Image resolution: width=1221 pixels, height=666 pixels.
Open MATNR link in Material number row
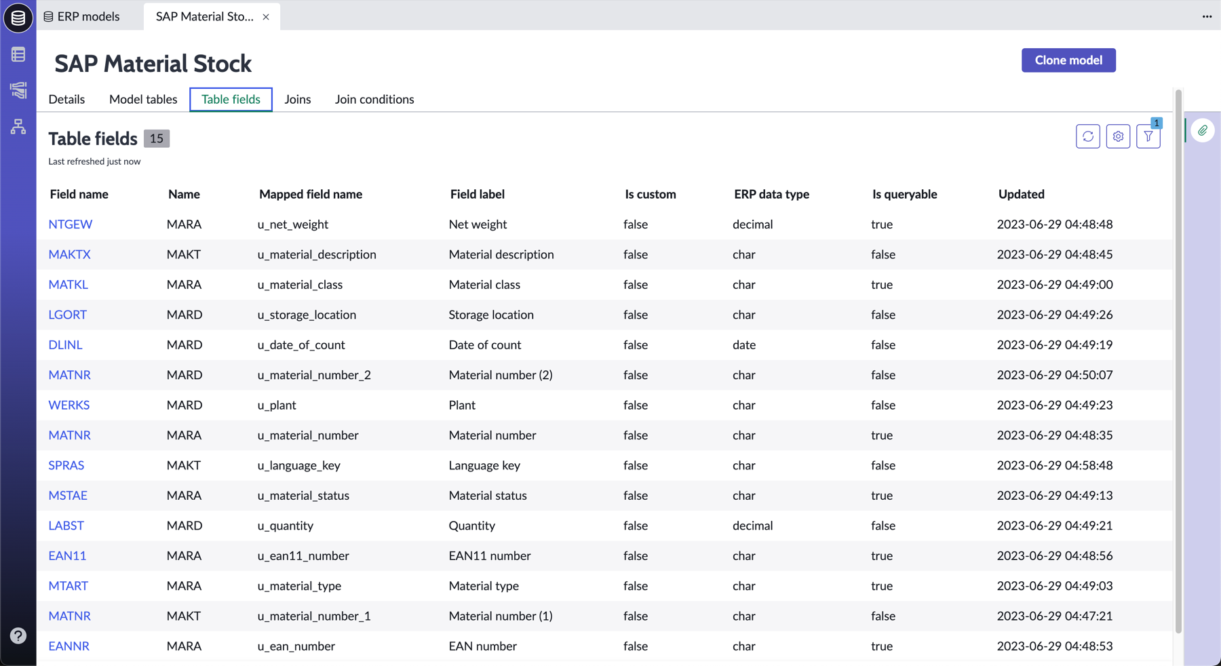(x=69, y=435)
